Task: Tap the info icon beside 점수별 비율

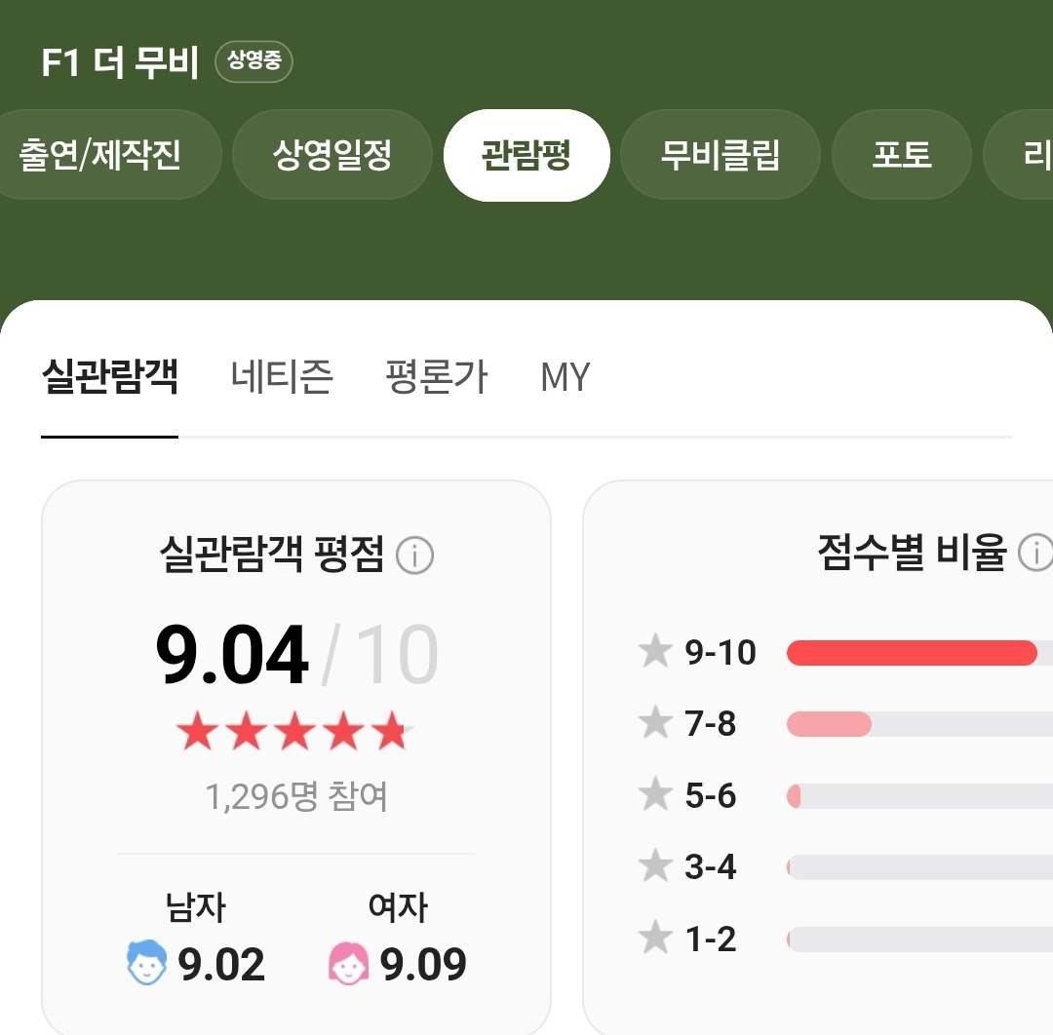Action: tap(1035, 554)
